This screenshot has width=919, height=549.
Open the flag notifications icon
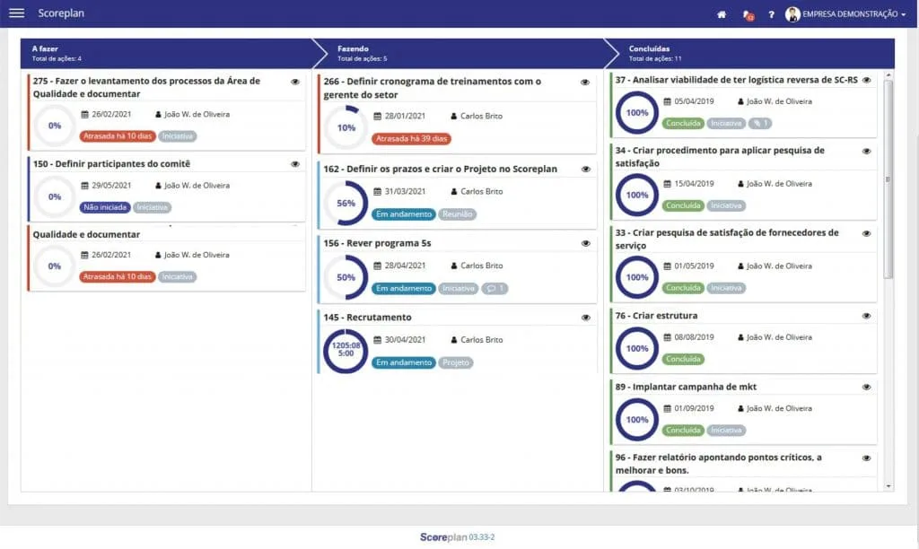(x=748, y=15)
